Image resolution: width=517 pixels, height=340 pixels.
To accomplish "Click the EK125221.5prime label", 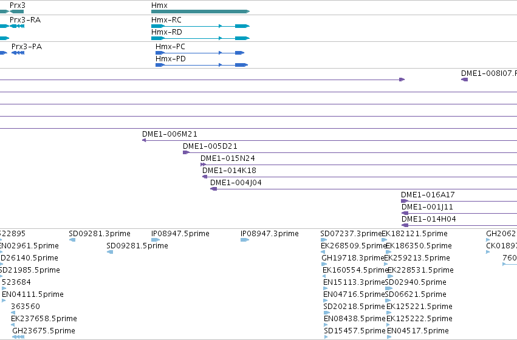I will click(x=419, y=307).
